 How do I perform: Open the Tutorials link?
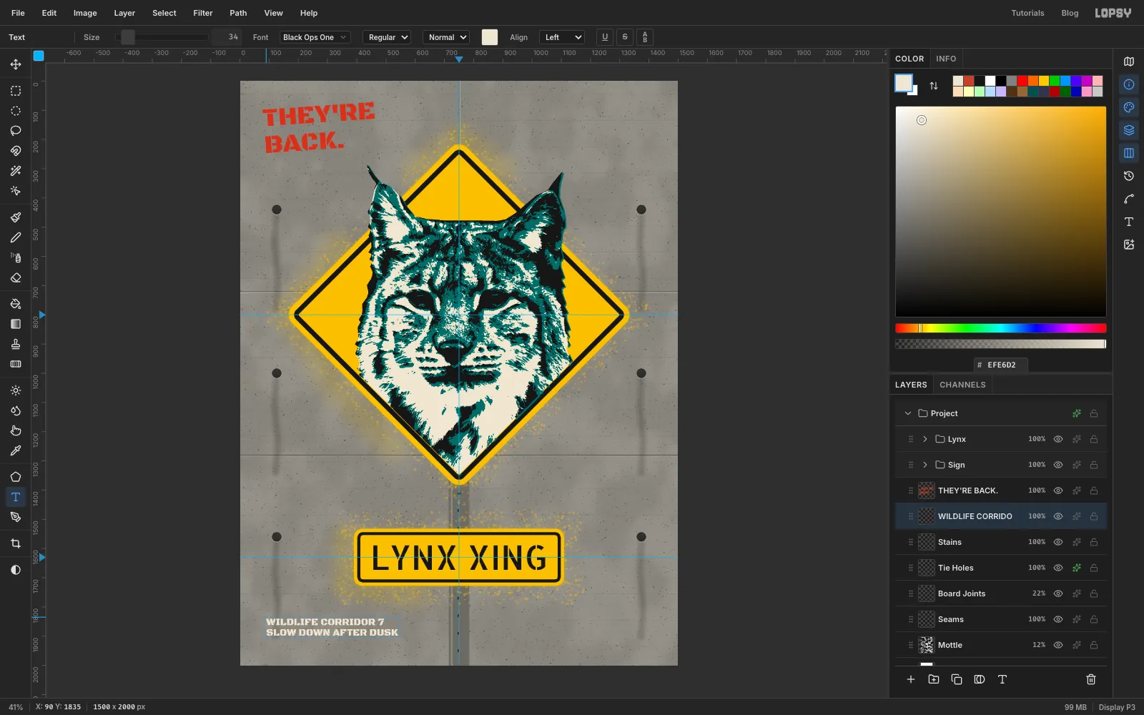pyautogui.click(x=1027, y=13)
